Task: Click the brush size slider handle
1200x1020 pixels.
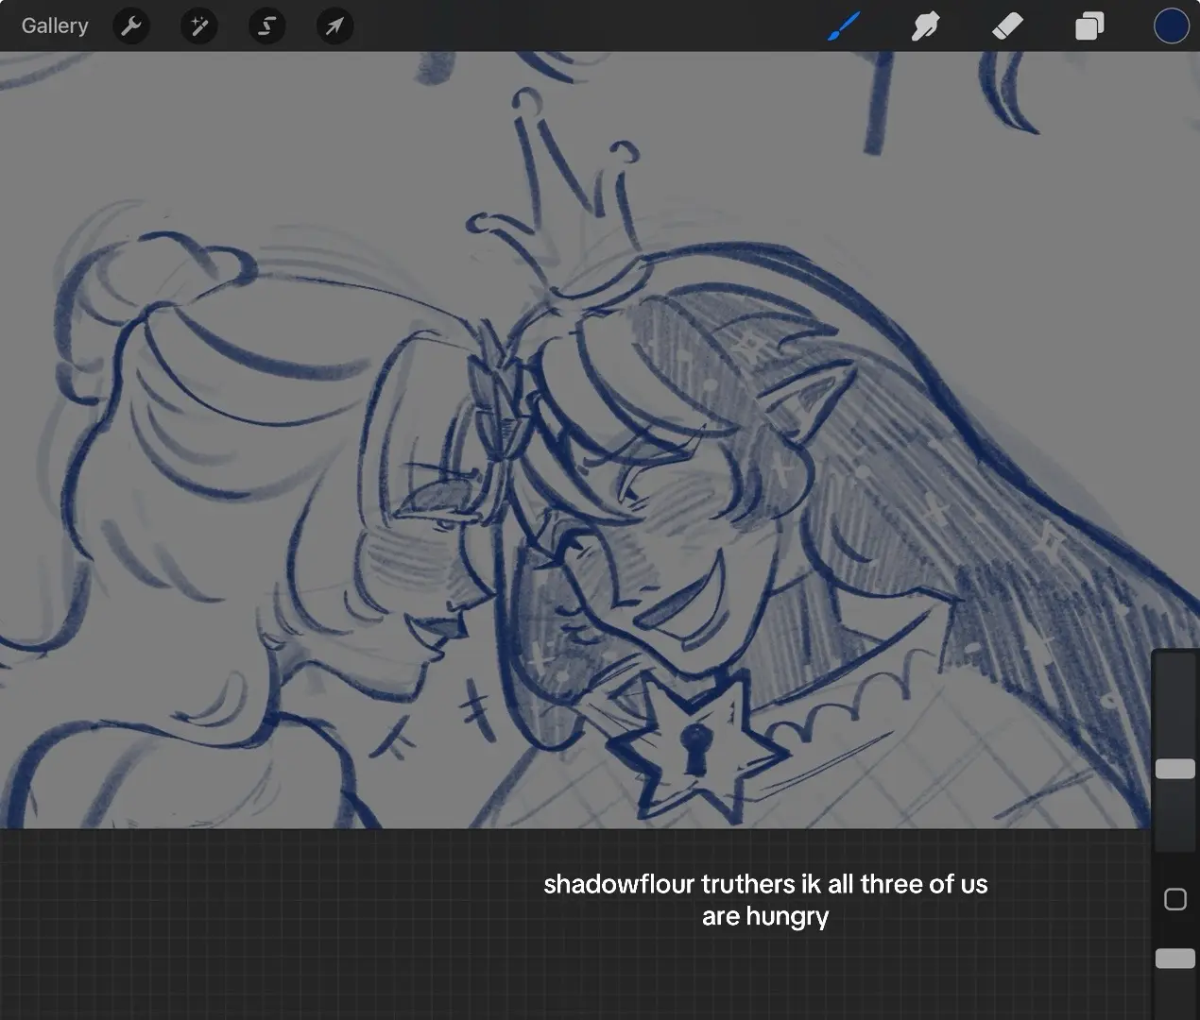Action: 1175,769
